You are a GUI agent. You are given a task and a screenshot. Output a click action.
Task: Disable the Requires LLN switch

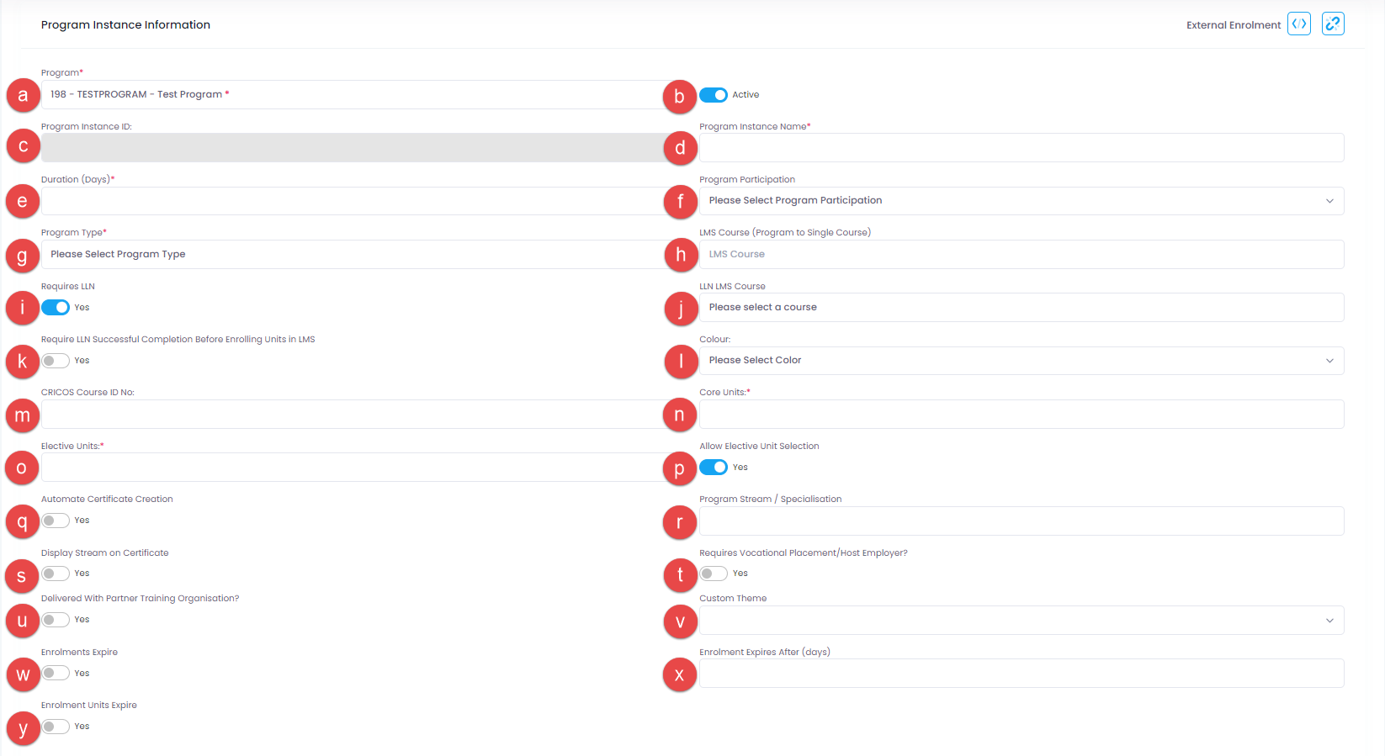pos(56,308)
